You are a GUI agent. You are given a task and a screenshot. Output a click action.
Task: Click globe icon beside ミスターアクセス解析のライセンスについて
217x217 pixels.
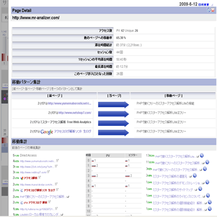[208, 195]
